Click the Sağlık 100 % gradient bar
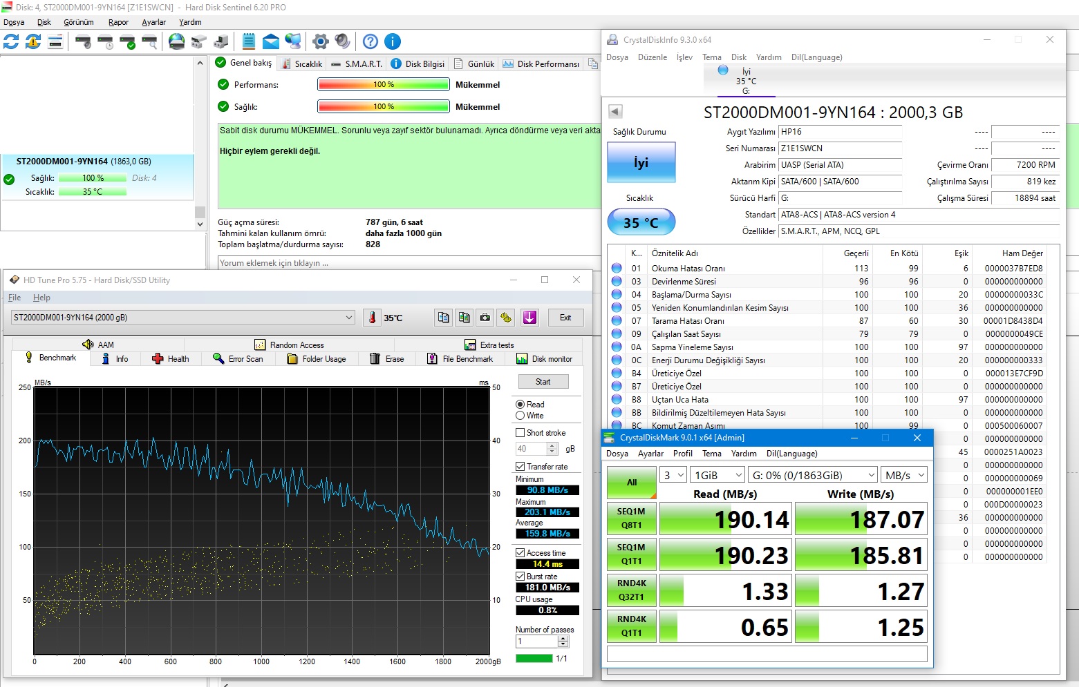The width and height of the screenshot is (1079, 687). pos(384,107)
